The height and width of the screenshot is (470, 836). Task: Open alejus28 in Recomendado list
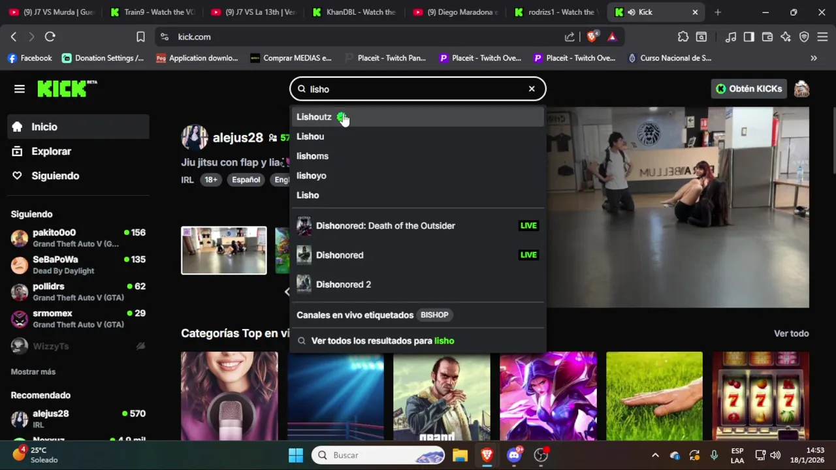coord(78,418)
